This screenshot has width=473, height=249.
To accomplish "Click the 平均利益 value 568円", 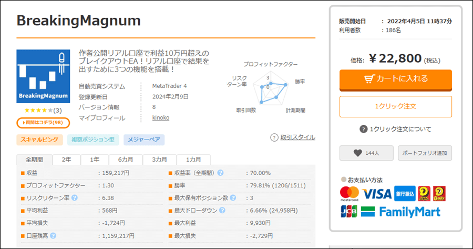I will (x=110, y=211).
